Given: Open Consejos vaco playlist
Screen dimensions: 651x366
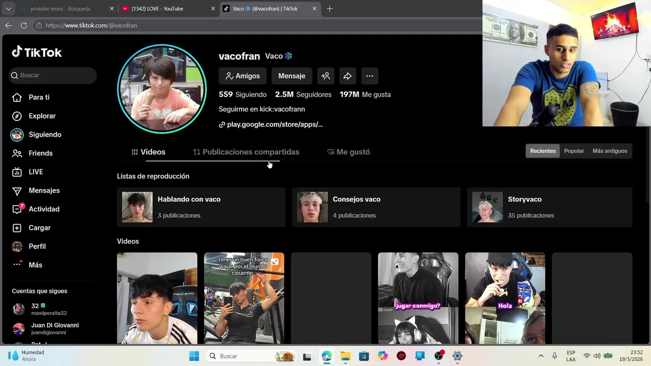Looking at the screenshot, I should click(376, 207).
